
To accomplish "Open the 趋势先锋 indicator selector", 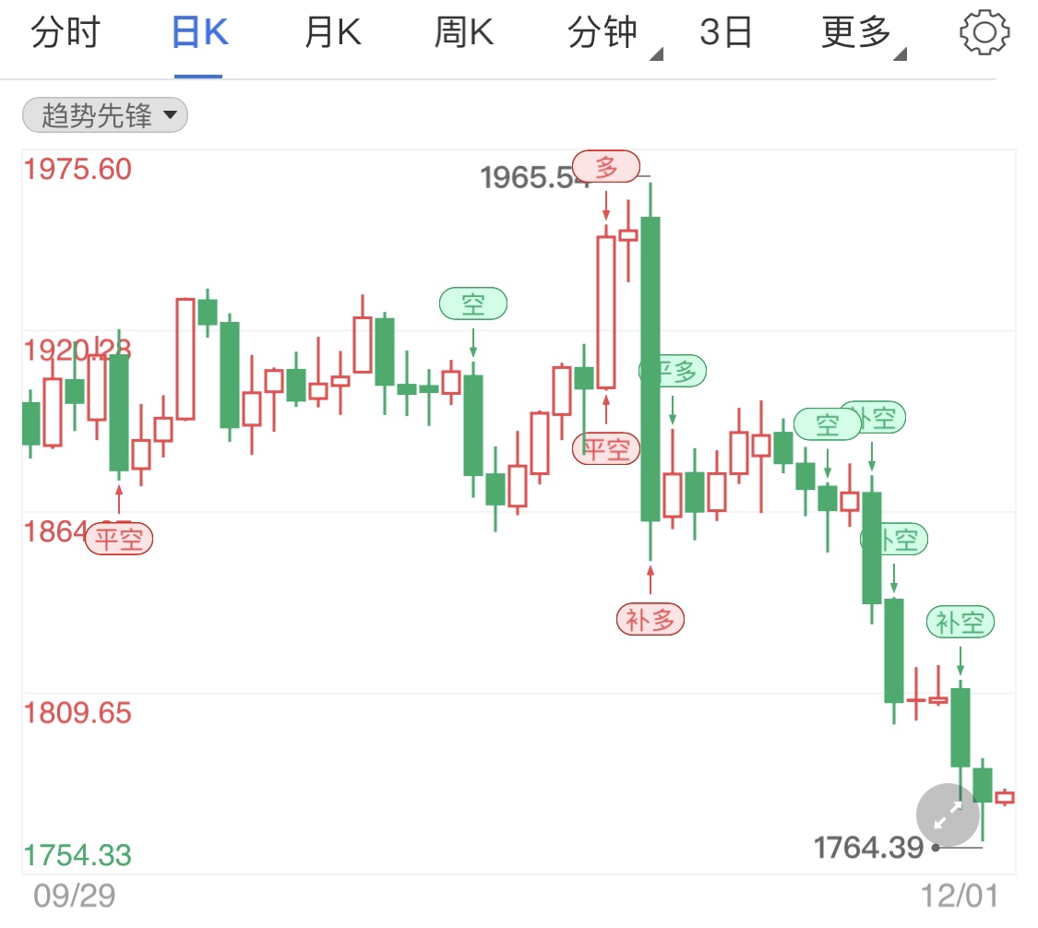I will click(103, 114).
